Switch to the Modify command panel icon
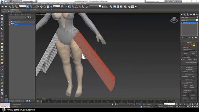Screen dimensions: 199x112 coord(185,15)
